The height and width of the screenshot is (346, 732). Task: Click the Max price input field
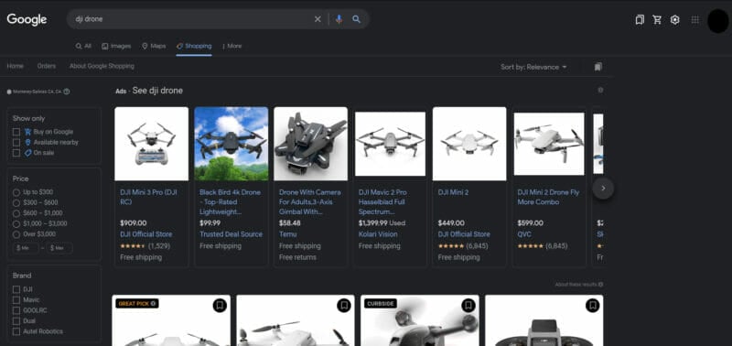click(x=59, y=248)
